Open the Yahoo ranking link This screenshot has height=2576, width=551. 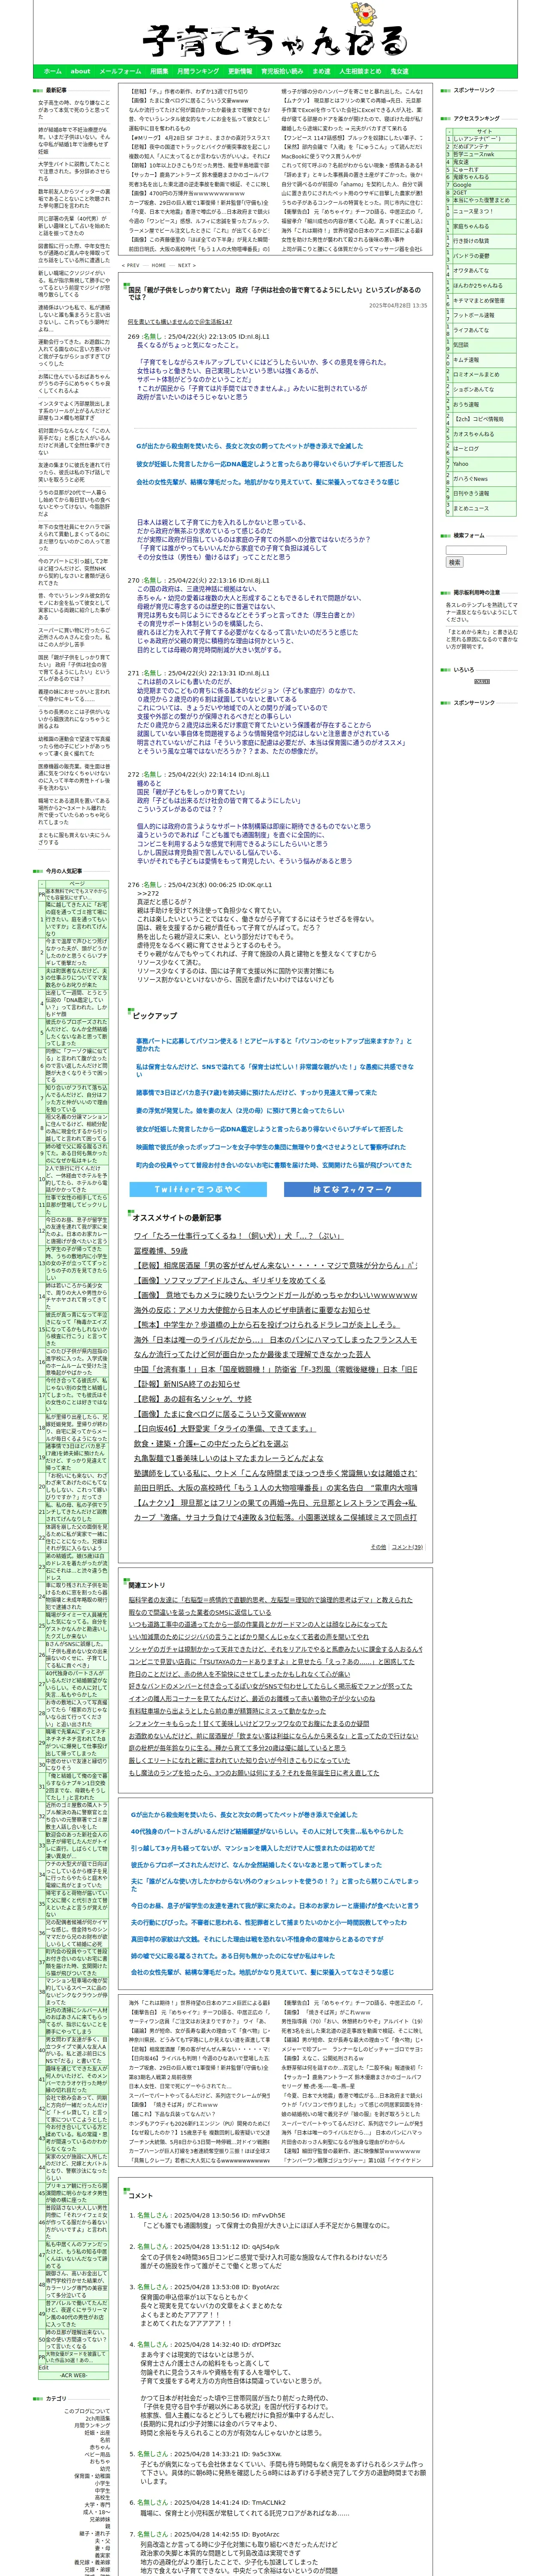[460, 464]
